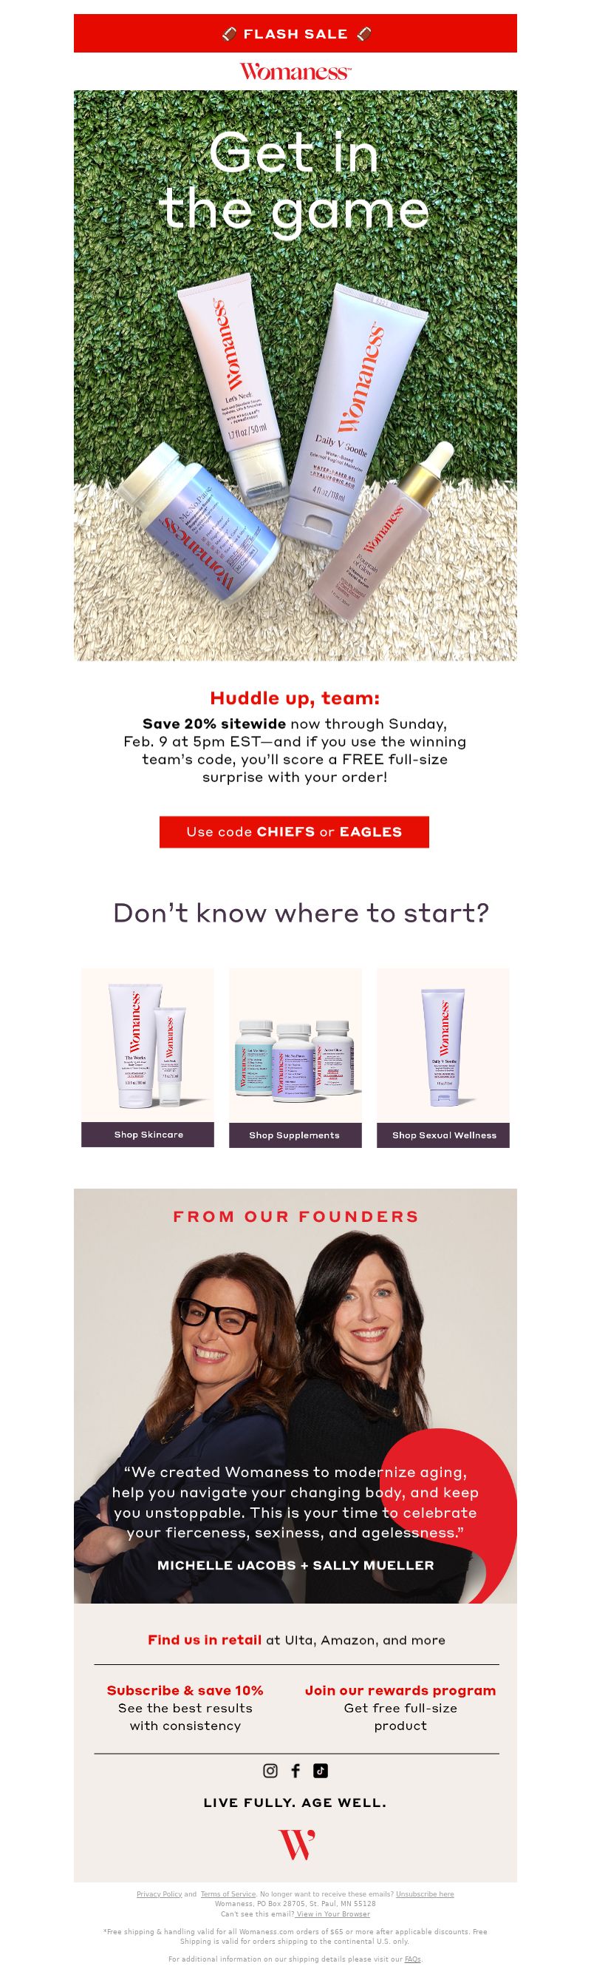The width and height of the screenshot is (591, 1986).
Task: Open the Instagram icon link
Action: (x=270, y=1770)
